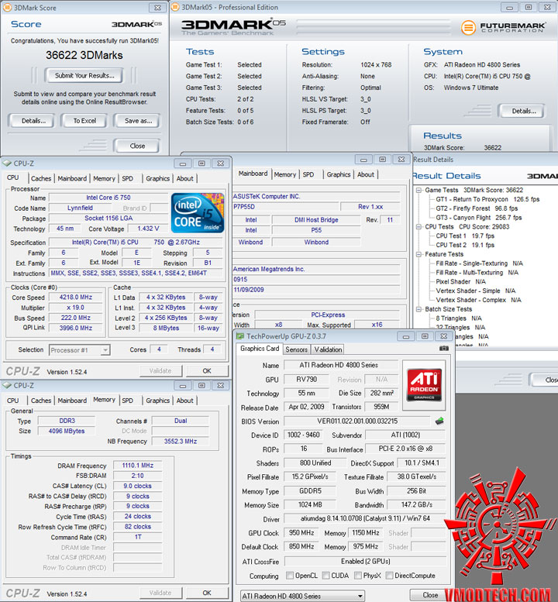Select Mainboard tab in lower CPU-Z window
The width and height of the screenshot is (558, 602).
(72, 401)
